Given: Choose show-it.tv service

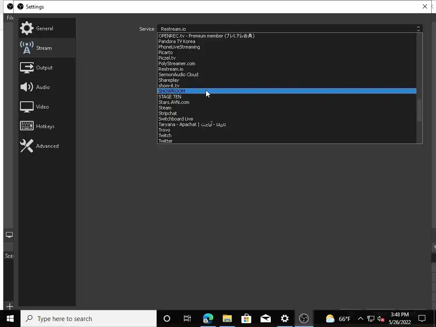Looking at the screenshot, I should click(287, 86).
